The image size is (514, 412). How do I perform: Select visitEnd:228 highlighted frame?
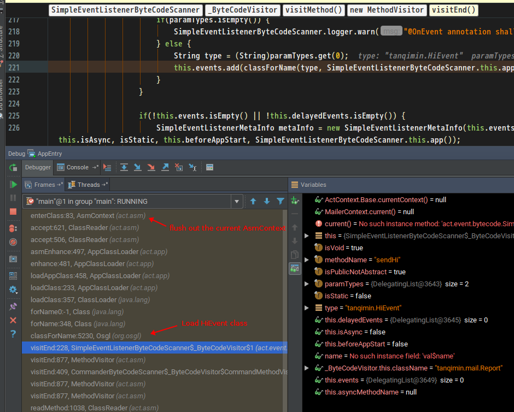(x=154, y=348)
